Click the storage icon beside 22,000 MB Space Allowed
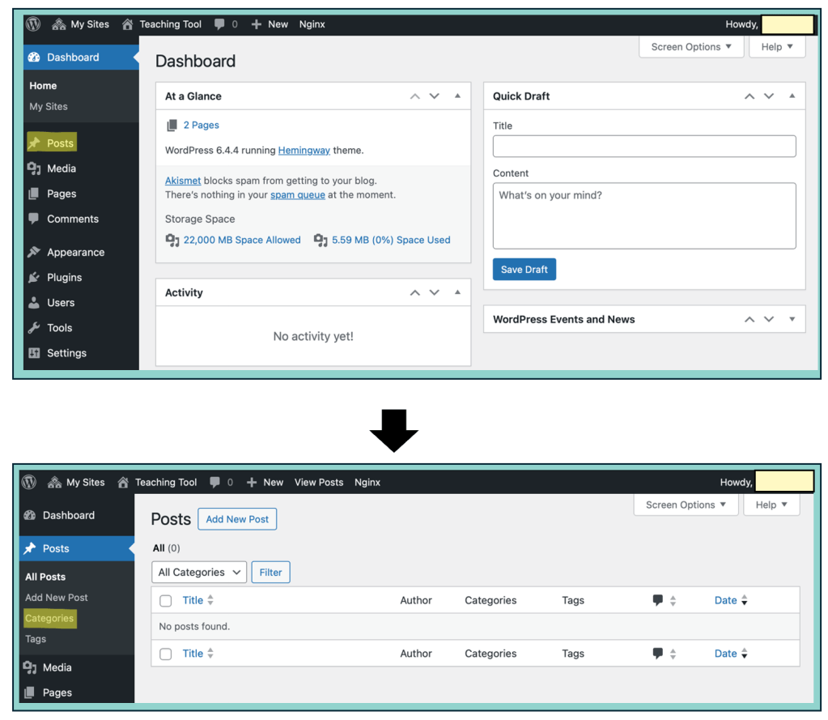828x720 pixels. 172,240
